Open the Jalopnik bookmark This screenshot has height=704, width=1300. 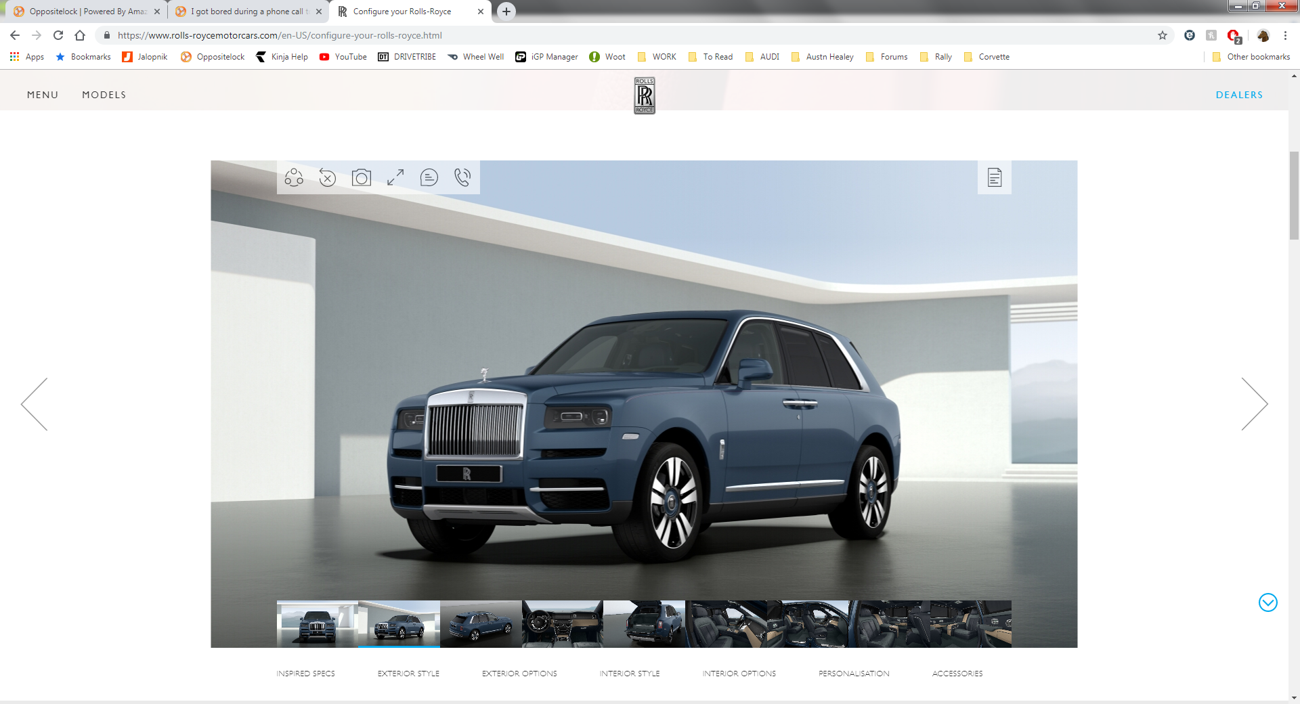tap(145, 57)
